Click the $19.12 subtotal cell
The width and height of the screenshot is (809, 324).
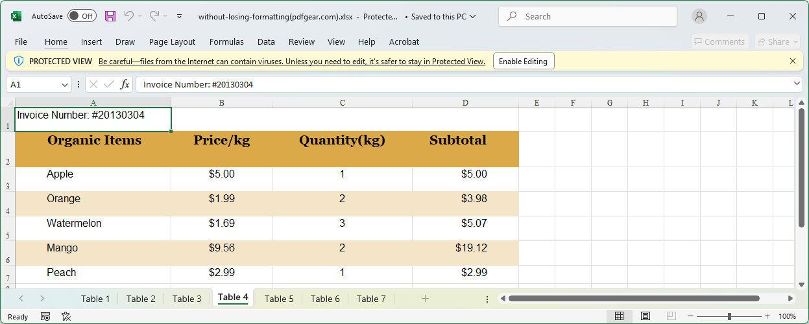click(465, 253)
